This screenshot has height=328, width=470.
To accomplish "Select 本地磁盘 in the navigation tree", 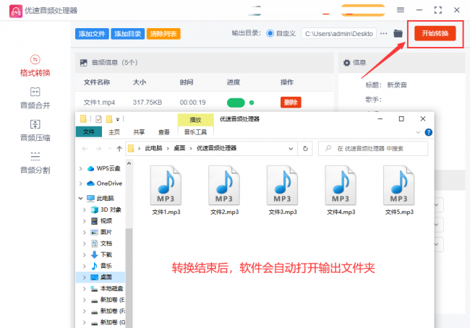I will pyautogui.click(x=111, y=288).
